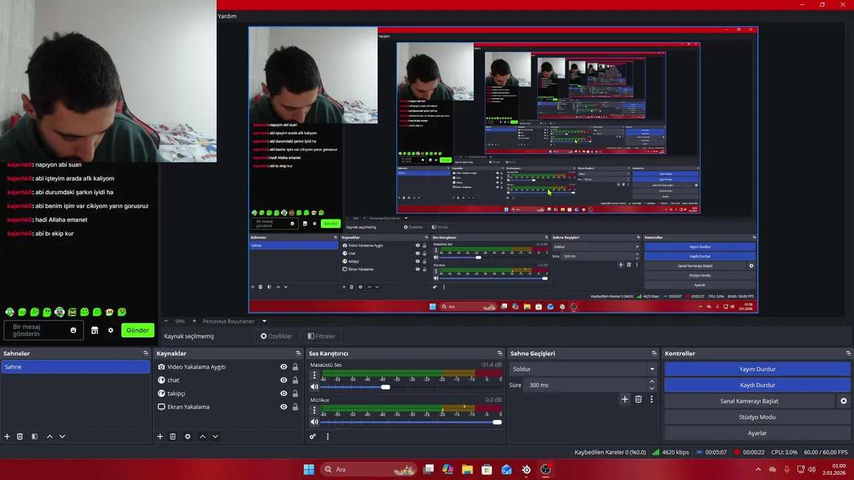Unlock Ekran Yakalama source lock
This screenshot has width=854, height=480.
[295, 407]
